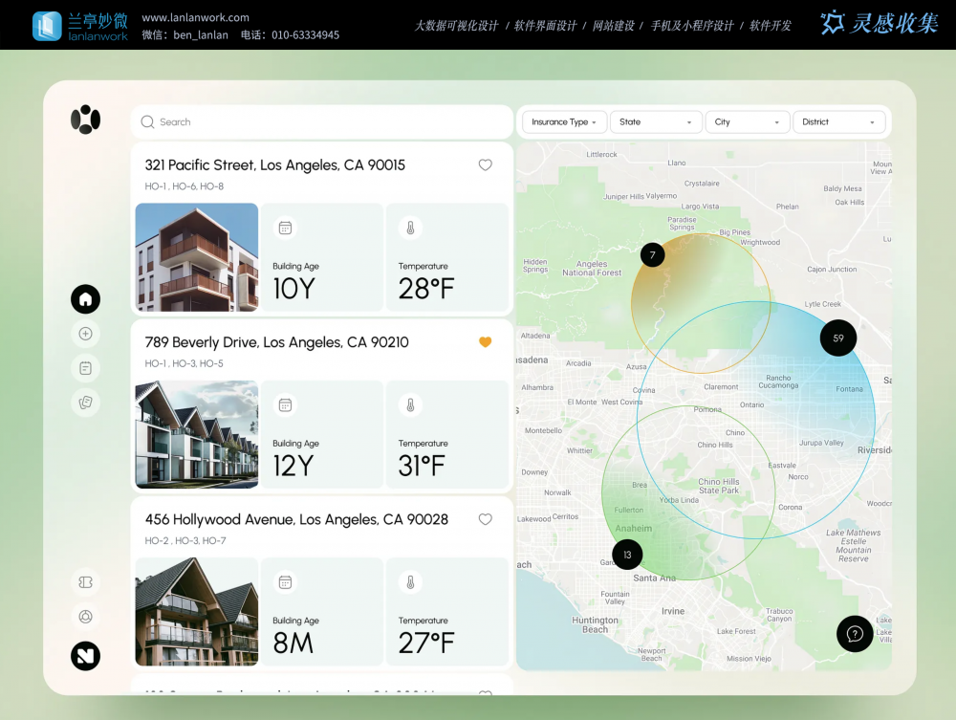
Task: Unfavorite the 789 Beverly Drive listing
Action: click(x=485, y=342)
